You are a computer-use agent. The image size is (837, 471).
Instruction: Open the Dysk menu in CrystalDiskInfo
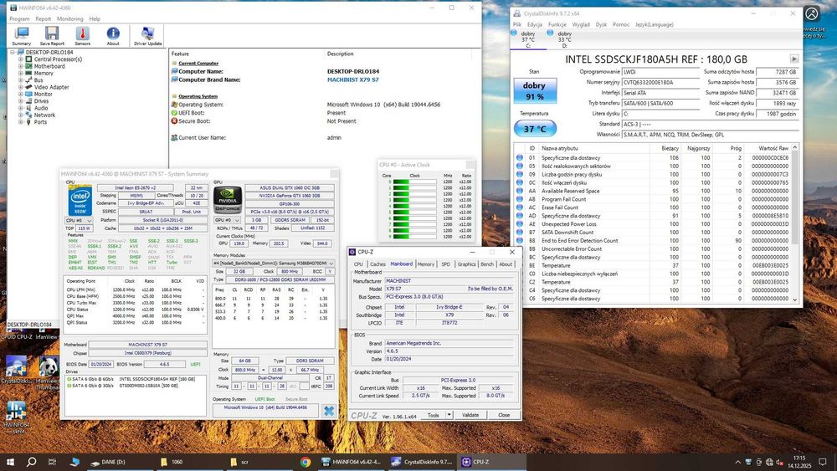pyautogui.click(x=601, y=24)
